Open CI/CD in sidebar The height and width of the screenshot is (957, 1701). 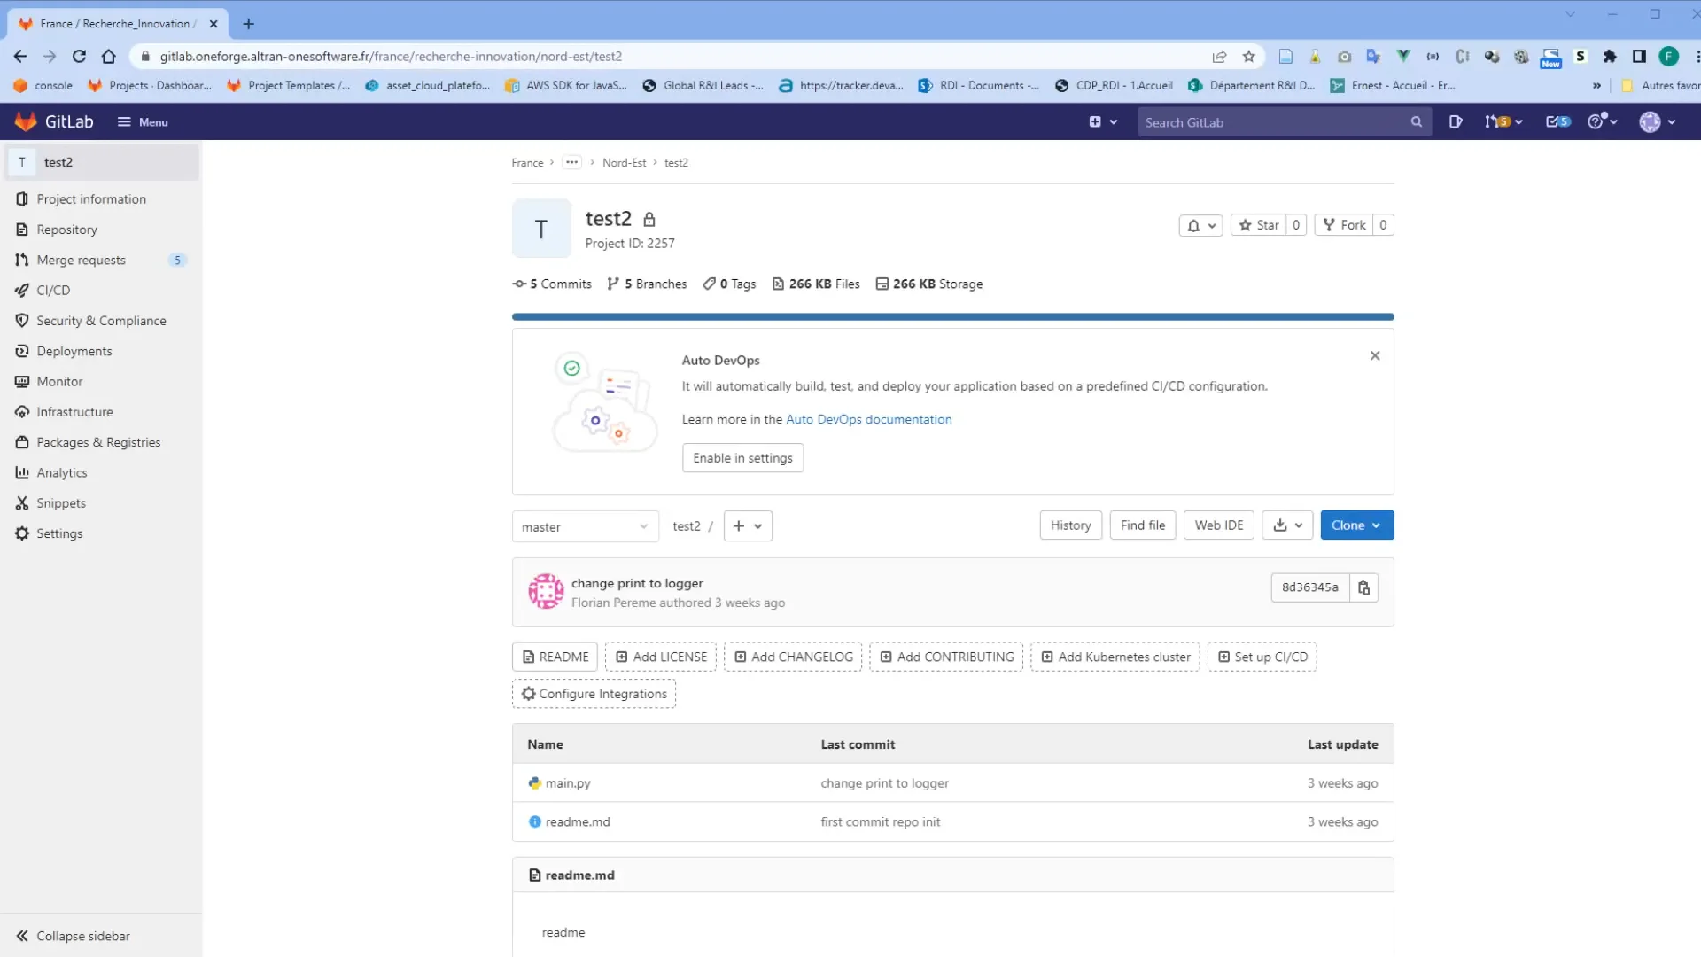(x=53, y=291)
